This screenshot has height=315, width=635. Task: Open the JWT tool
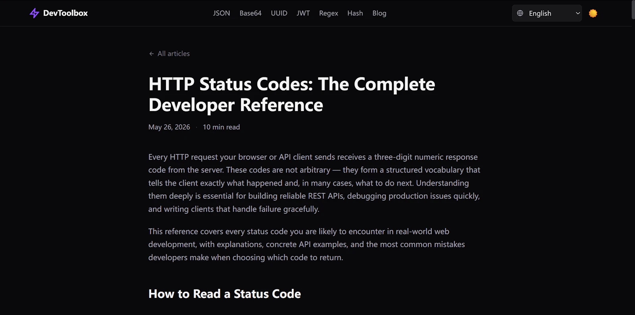303,13
